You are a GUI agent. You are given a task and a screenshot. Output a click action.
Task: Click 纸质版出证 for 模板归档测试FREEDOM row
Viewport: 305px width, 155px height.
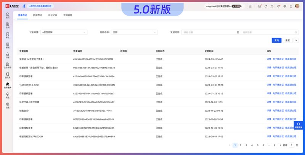[291, 136]
